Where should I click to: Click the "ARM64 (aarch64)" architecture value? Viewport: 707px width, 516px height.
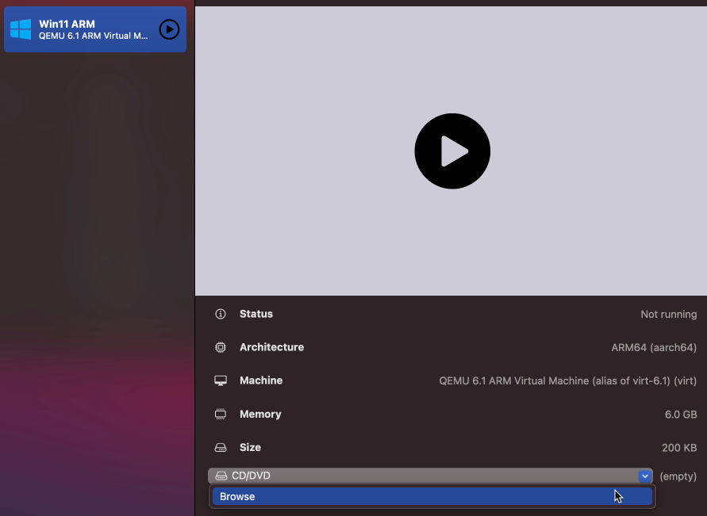654,348
